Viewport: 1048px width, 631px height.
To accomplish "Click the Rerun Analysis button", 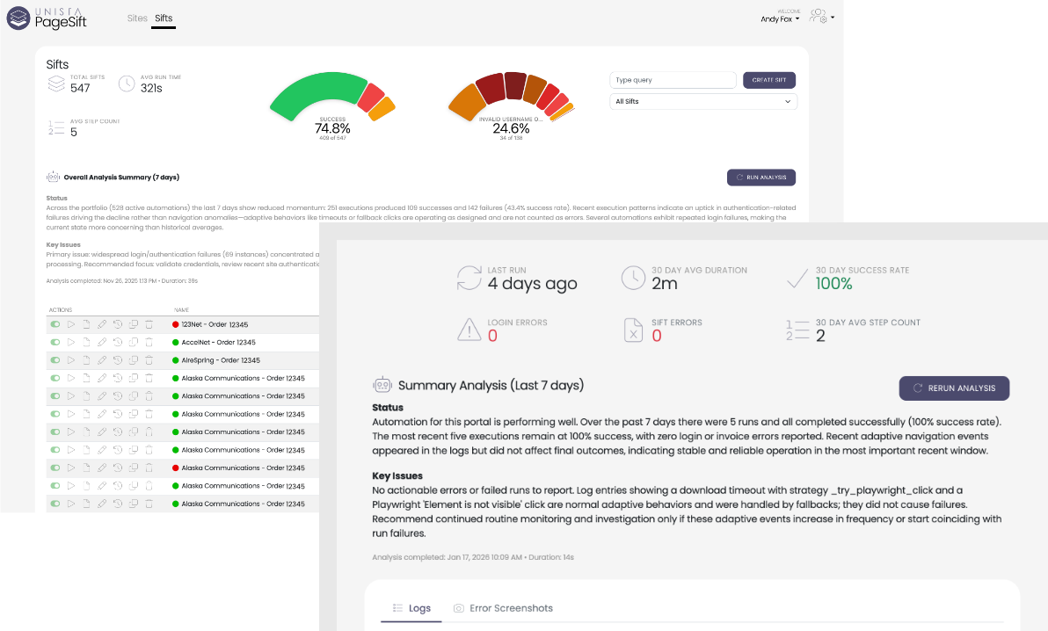I will pyautogui.click(x=954, y=388).
